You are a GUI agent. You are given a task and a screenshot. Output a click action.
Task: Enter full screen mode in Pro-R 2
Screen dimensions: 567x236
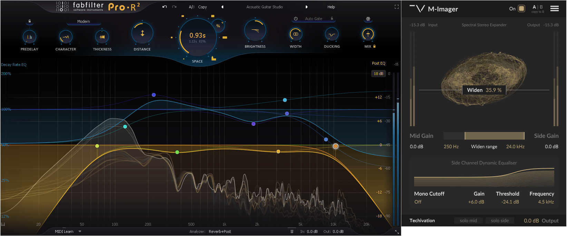tap(397, 7)
